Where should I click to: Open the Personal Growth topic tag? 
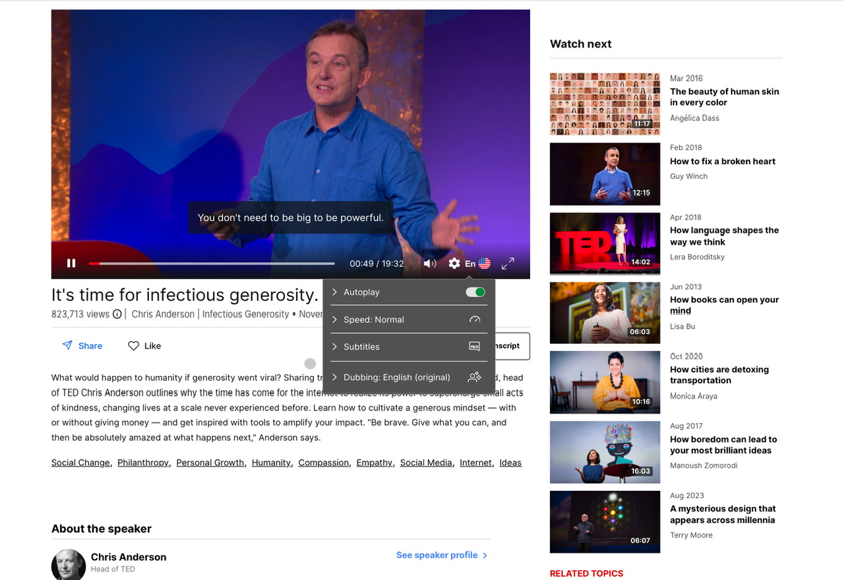(210, 463)
